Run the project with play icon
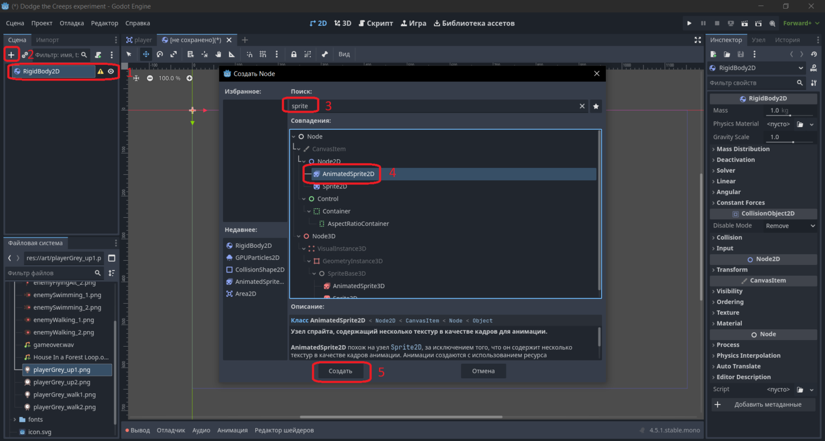 point(689,23)
